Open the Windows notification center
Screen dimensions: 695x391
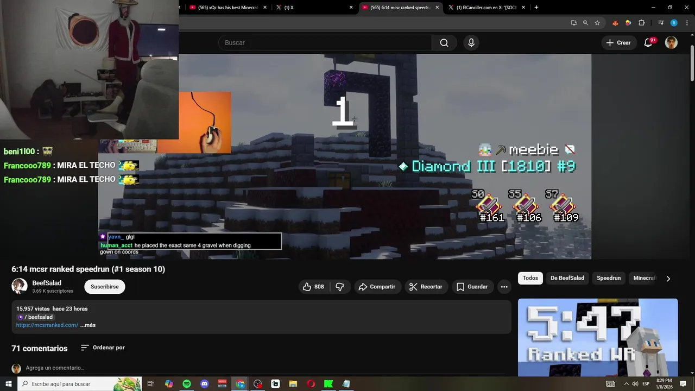683,384
